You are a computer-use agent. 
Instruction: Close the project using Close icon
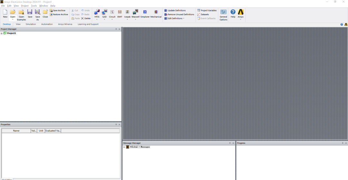click(x=45, y=12)
